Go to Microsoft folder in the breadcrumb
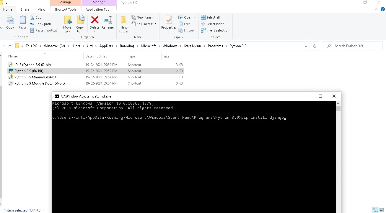Screen dimensions: 386x213 coord(149,46)
